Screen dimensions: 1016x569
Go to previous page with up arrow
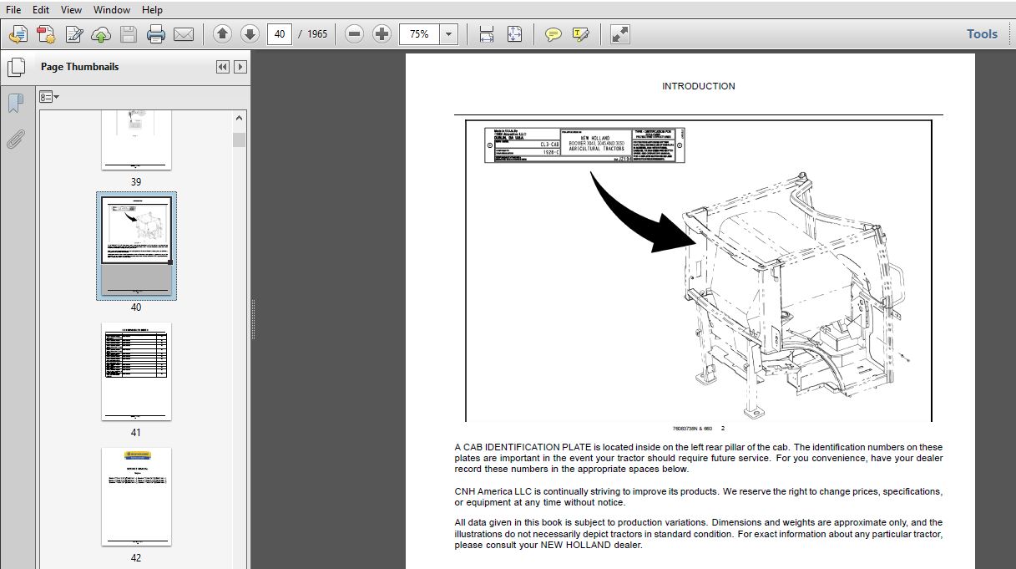pos(222,34)
